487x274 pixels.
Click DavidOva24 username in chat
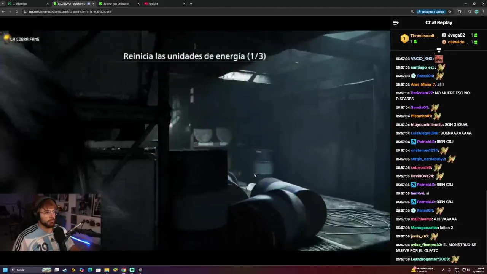point(422,176)
